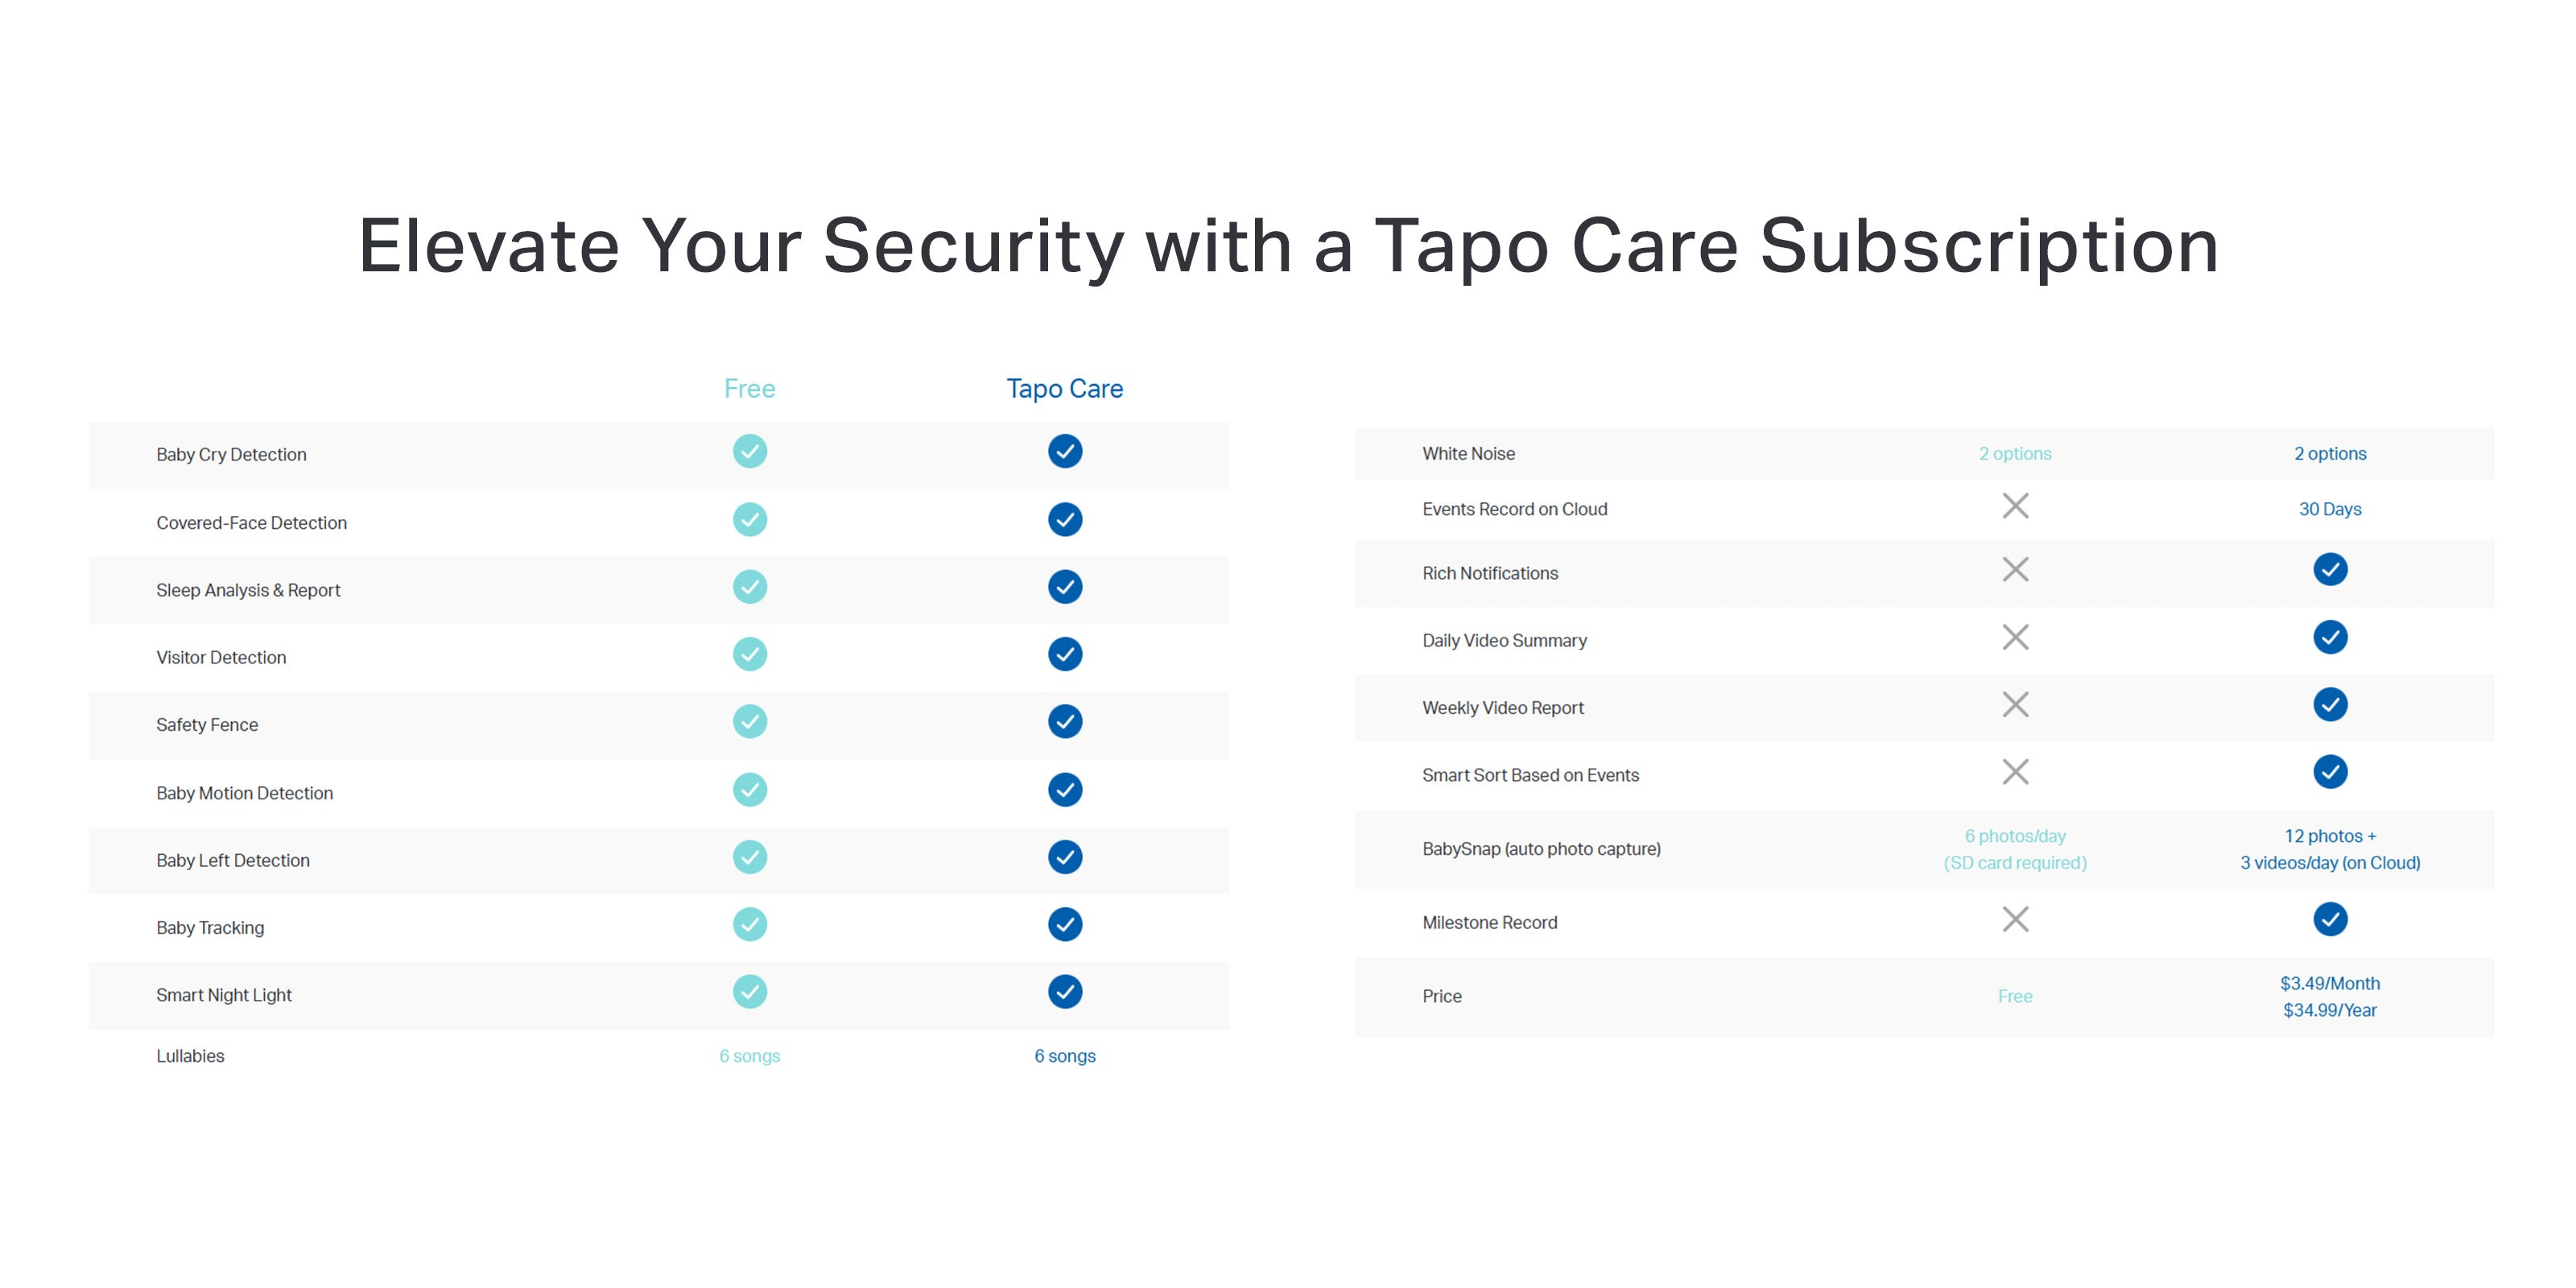Click Free X mark for Milestone Record
Viewport: 2576px width, 1288px height.
pos(2015,919)
